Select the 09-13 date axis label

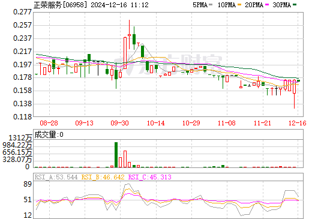click(x=84, y=123)
